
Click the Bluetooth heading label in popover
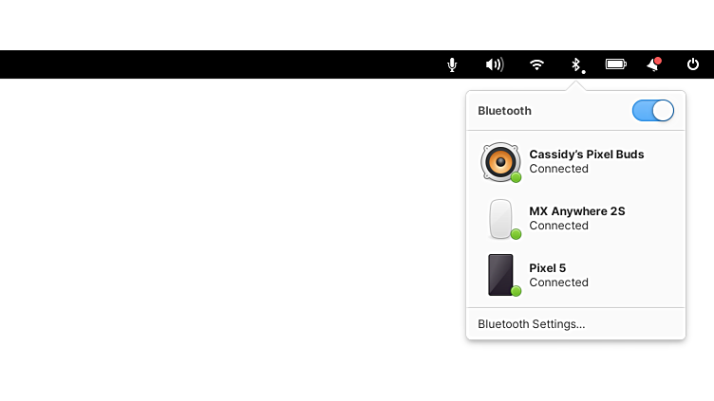point(504,111)
